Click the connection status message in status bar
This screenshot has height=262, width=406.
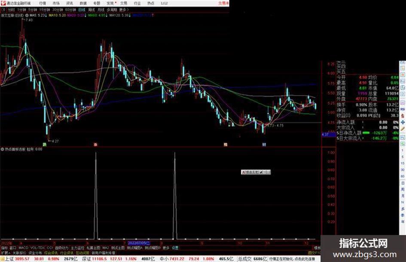coord(292,259)
